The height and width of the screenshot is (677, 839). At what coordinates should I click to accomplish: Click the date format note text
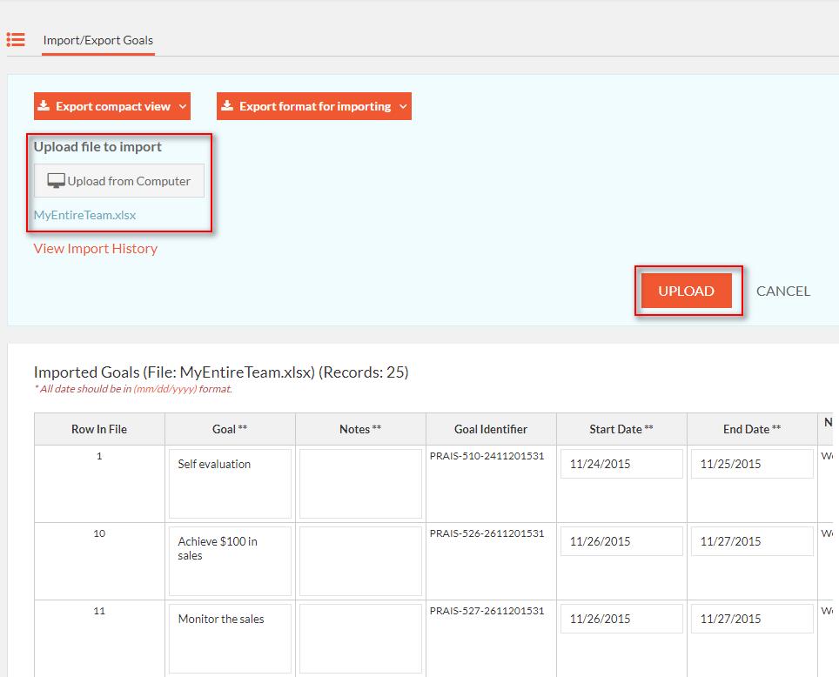(x=133, y=389)
